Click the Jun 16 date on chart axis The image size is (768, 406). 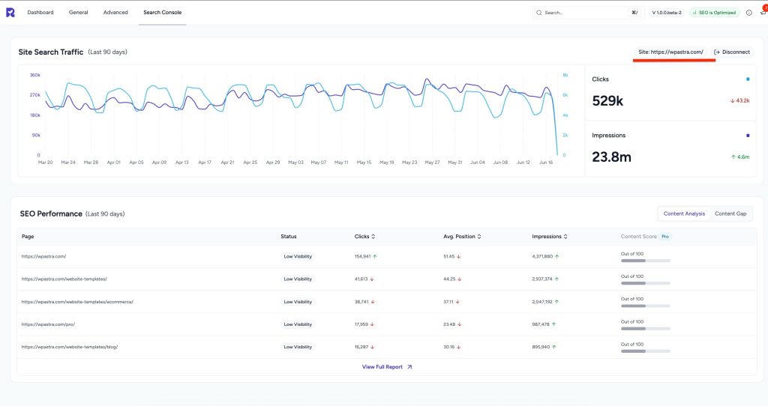tap(546, 163)
